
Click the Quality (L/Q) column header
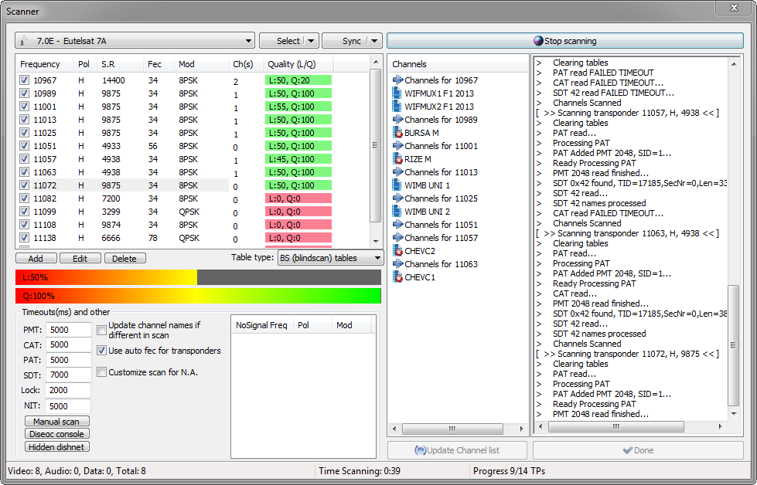tap(298, 64)
